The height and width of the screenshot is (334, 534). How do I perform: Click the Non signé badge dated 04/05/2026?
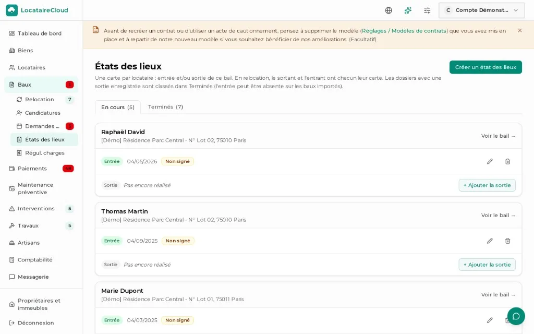pyautogui.click(x=177, y=162)
